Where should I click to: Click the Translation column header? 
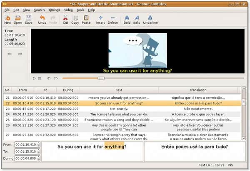tap(198, 90)
